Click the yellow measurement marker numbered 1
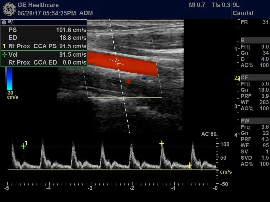The height and width of the screenshot is (202, 270). pyautogui.click(x=4, y=46)
